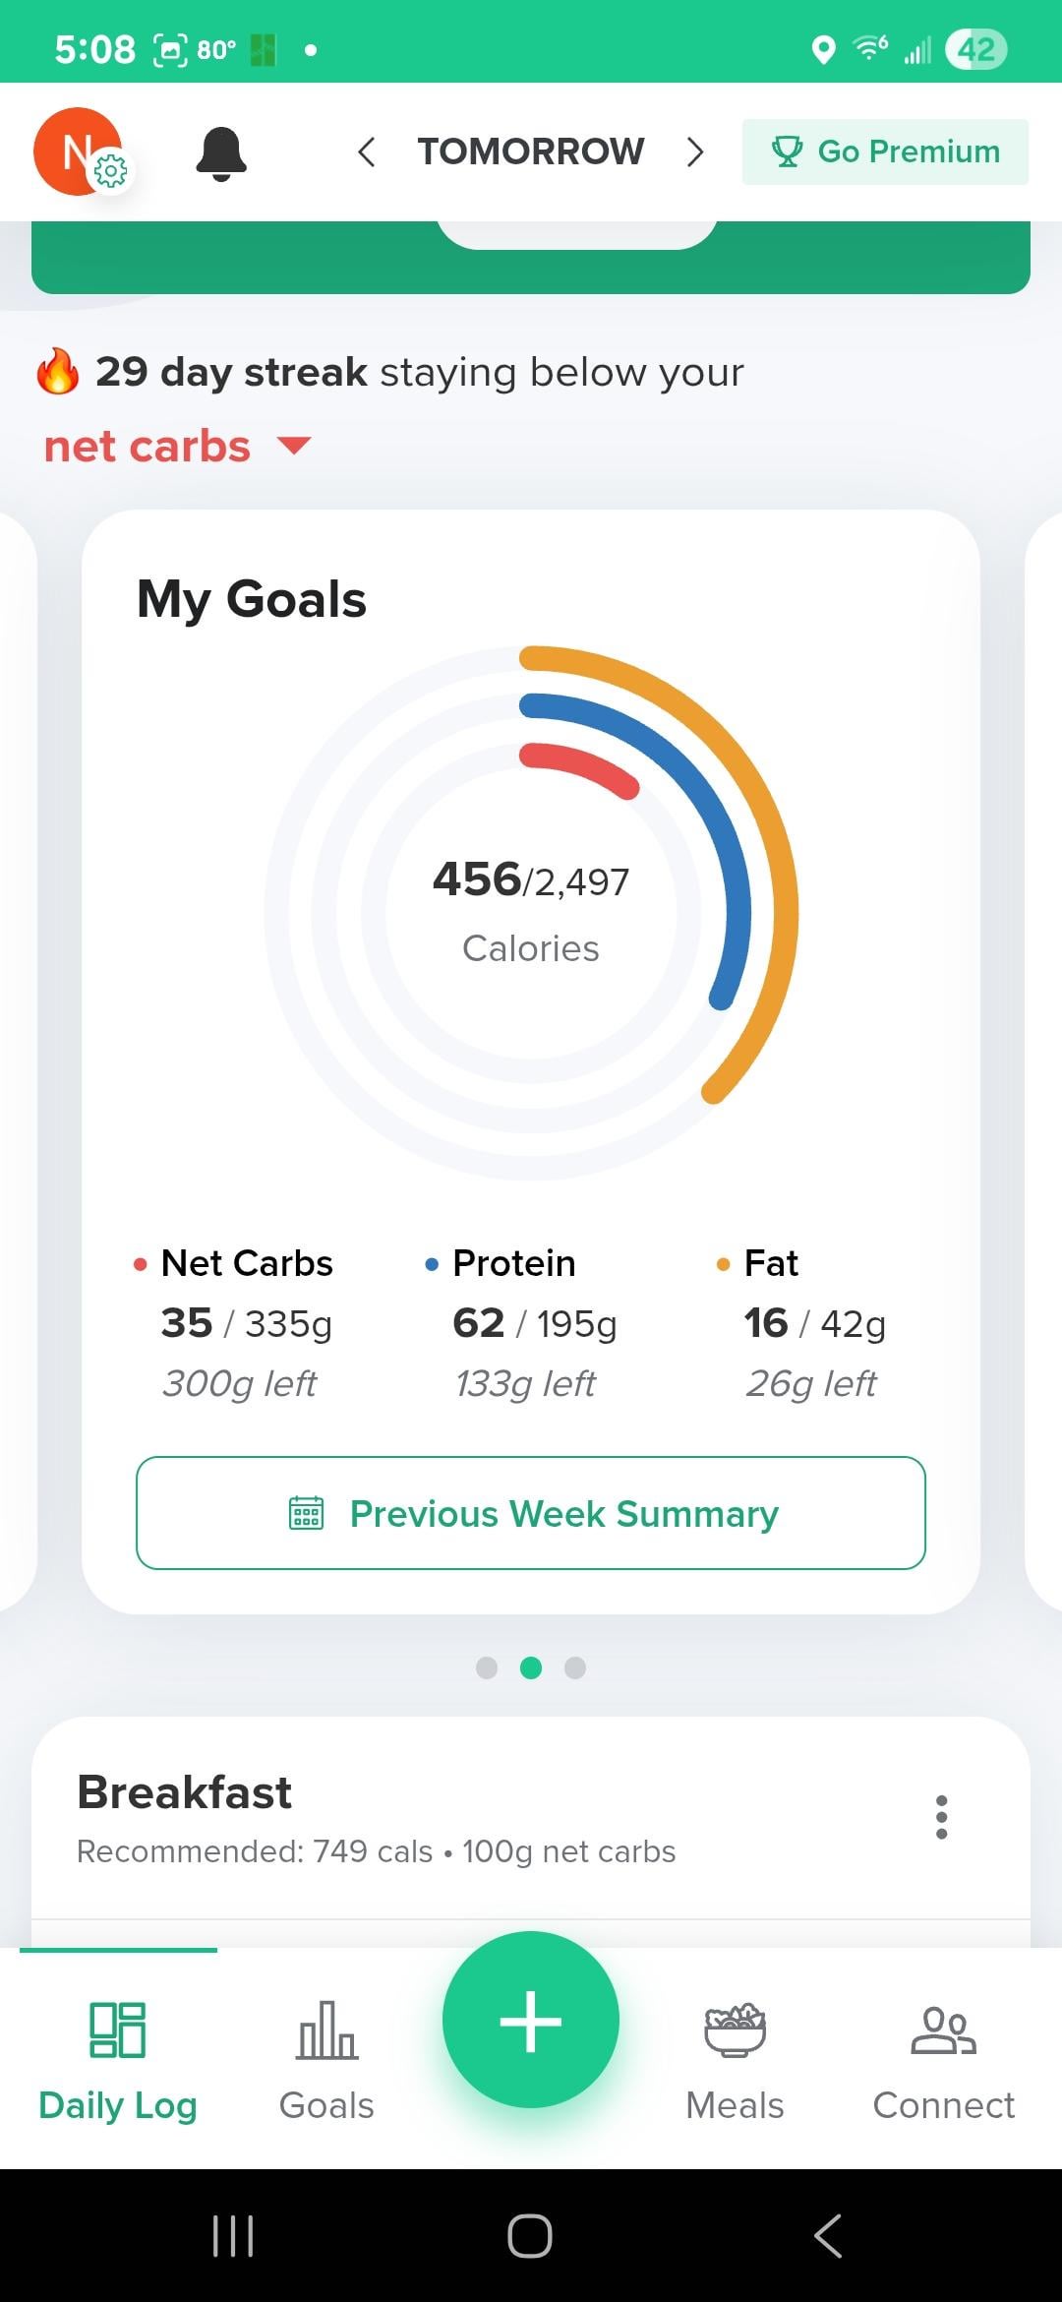Switch to Daily Log tab
The height and width of the screenshot is (2302, 1062).
118,2058
